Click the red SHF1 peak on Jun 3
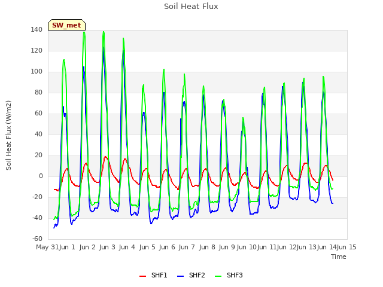383x287 pixels. point(105,157)
